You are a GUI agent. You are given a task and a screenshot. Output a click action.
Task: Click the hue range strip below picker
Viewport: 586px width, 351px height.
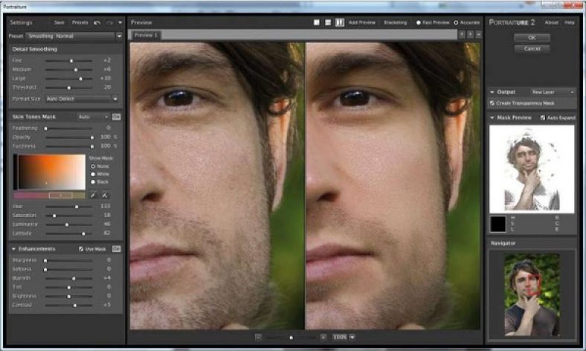pos(49,195)
